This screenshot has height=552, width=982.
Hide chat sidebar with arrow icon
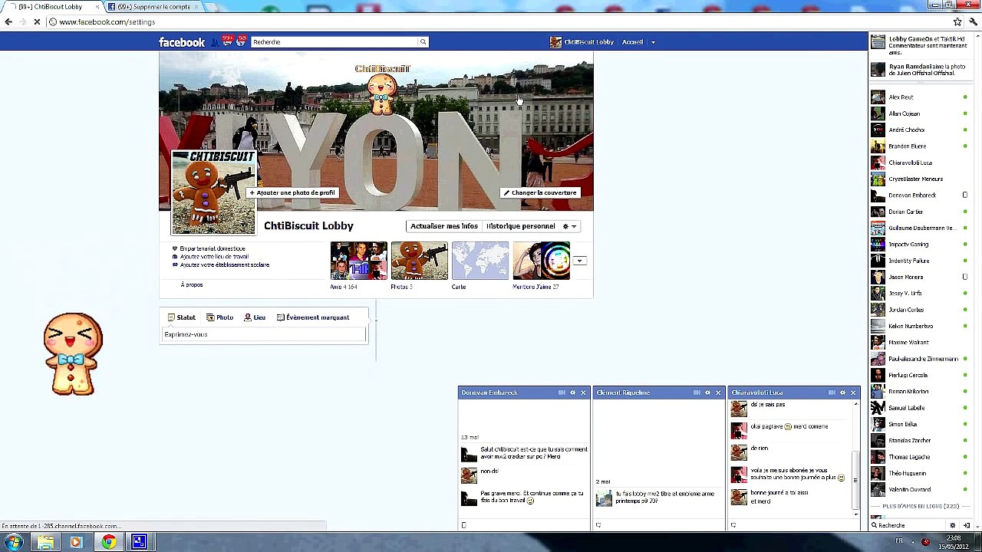tap(966, 525)
